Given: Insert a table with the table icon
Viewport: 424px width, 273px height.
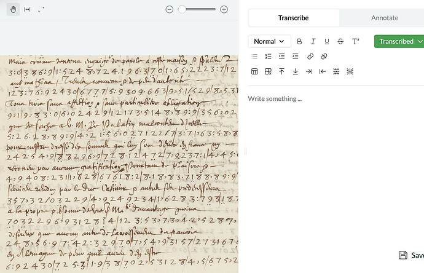Looking at the screenshot, I should pyautogui.click(x=254, y=71).
